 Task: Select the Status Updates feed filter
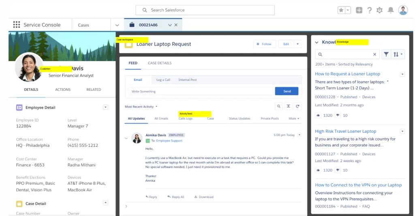point(239,119)
